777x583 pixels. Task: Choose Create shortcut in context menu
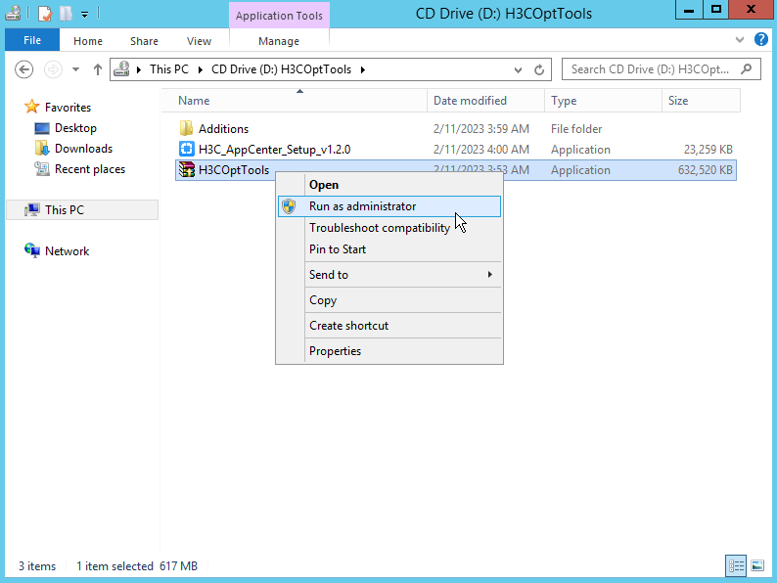(x=389, y=326)
